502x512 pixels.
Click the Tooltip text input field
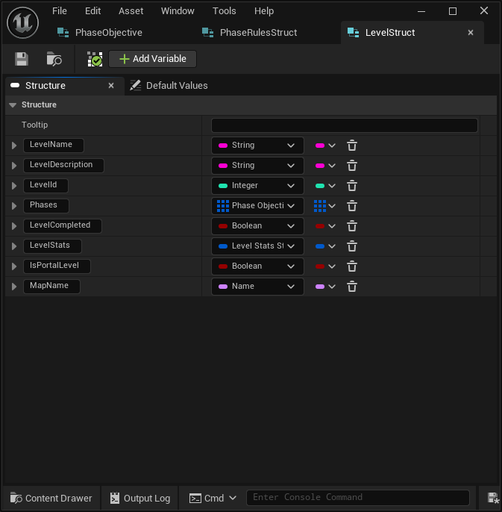(x=344, y=125)
